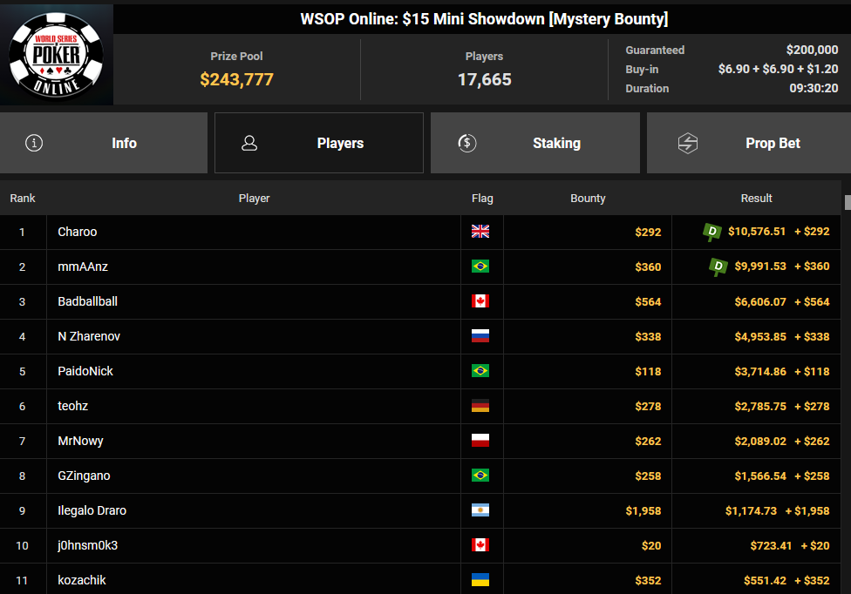Select player name mmAAnz
851x594 pixels.
point(83,267)
